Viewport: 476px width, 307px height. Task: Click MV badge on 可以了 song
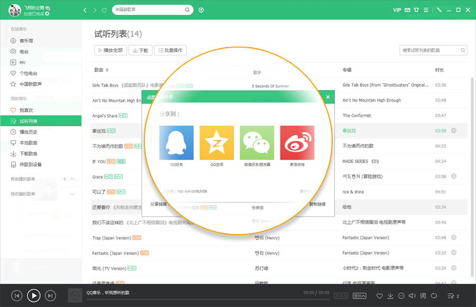121,192
